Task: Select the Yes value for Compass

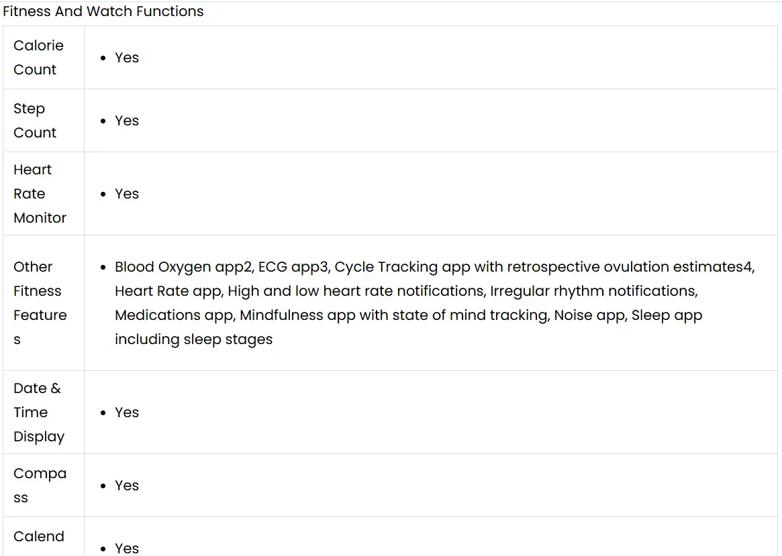Action: click(126, 486)
